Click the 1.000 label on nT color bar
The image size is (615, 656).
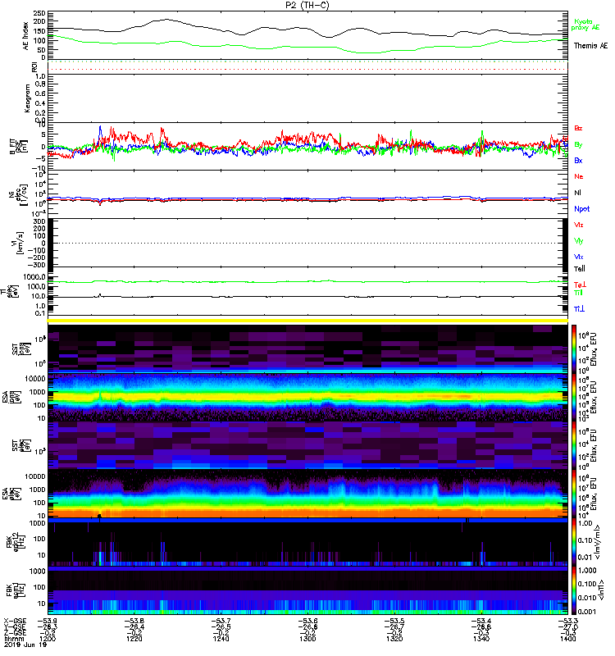pos(585,571)
